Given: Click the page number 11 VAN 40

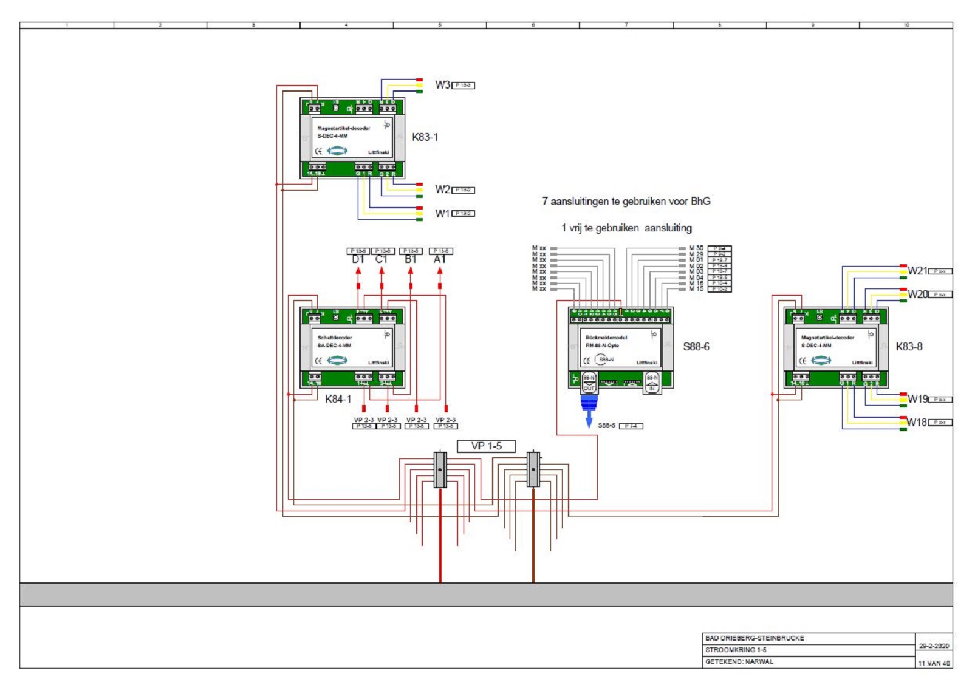Looking at the screenshot, I should click(934, 663).
